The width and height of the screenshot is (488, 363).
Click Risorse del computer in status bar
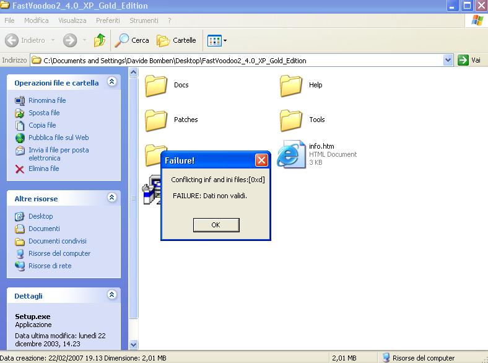pyautogui.click(x=418, y=358)
